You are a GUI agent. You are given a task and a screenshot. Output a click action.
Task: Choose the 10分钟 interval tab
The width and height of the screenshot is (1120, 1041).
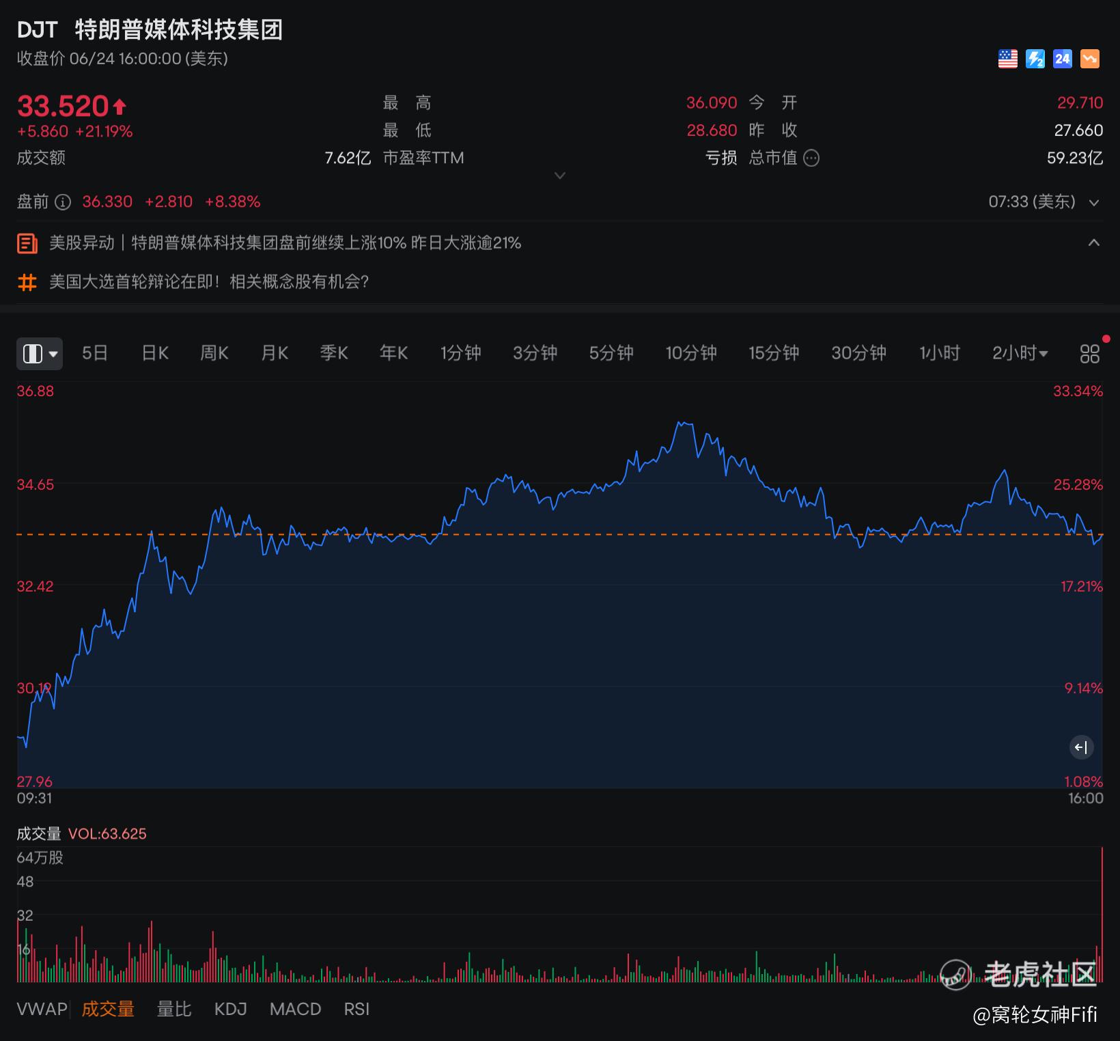coord(691,353)
